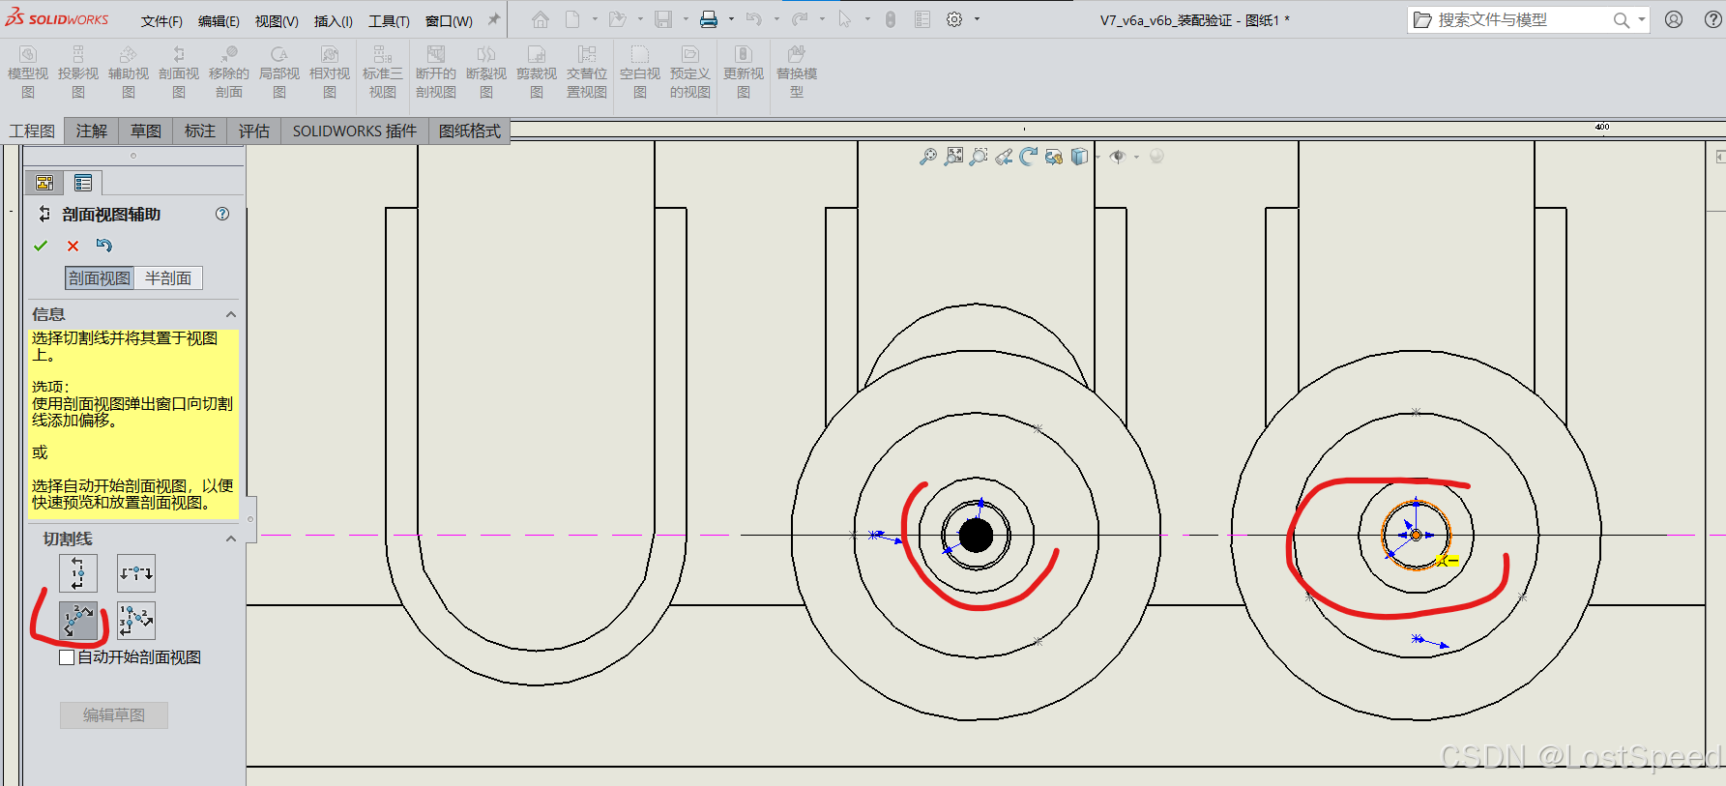Switch to the SOLIDWORKS 插件 tab
Image resolution: width=1726 pixels, height=786 pixels.
click(355, 131)
